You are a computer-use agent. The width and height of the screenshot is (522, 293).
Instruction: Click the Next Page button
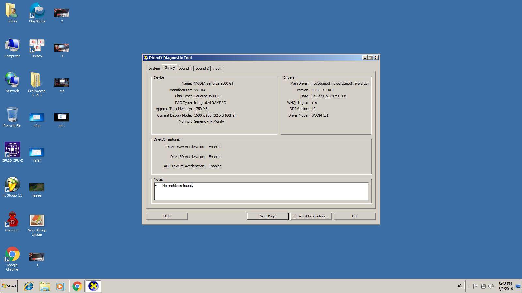pos(268,216)
